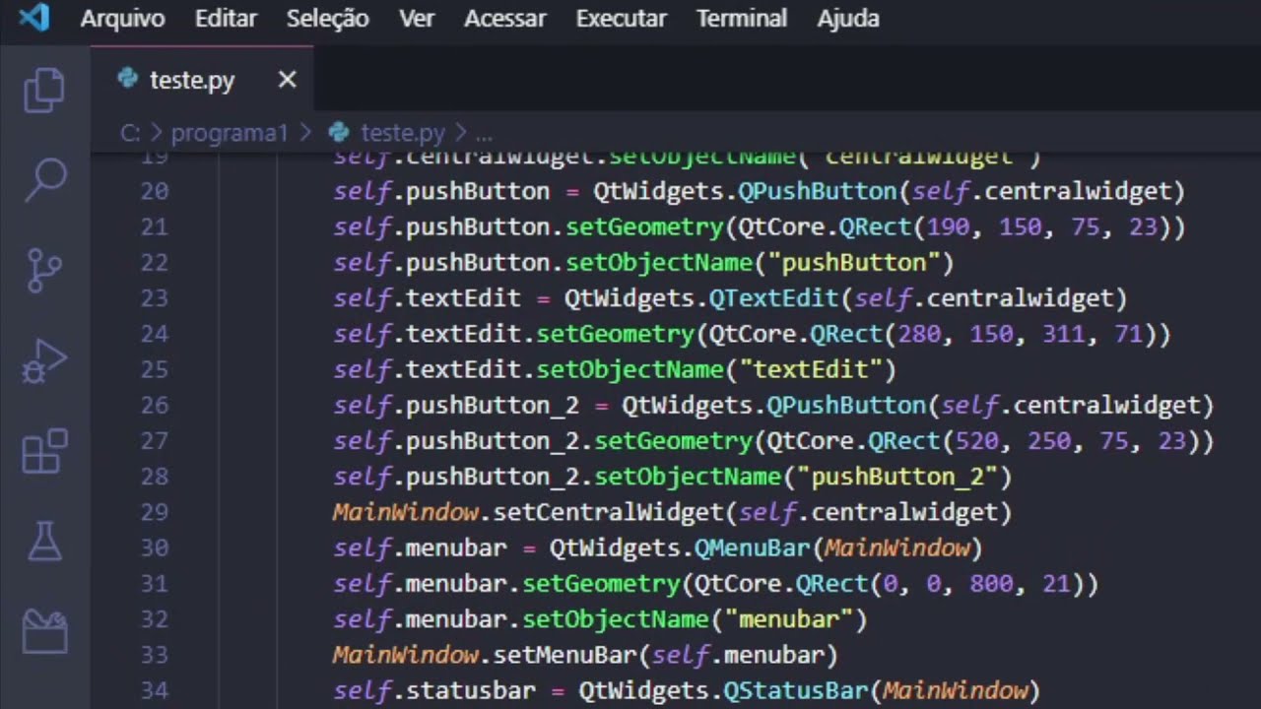Image resolution: width=1261 pixels, height=709 pixels.
Task: Click setGeometry on line 27
Action: [x=674, y=441]
